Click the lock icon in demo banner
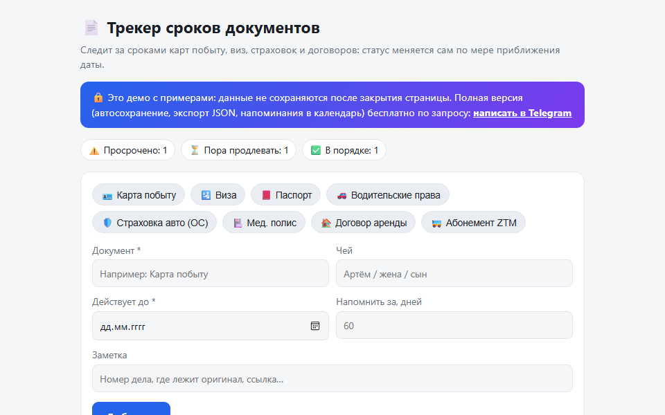Screen dimensions: 665x415 pyautogui.click(x=98, y=98)
